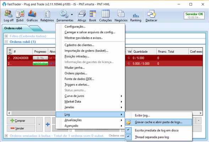The image size is (209, 142).
Task: Open Cadastro de clientes... menu item
Action: pos(90,45)
